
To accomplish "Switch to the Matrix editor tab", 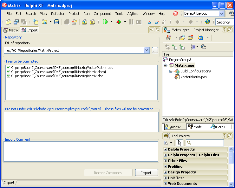I will click(11, 30).
